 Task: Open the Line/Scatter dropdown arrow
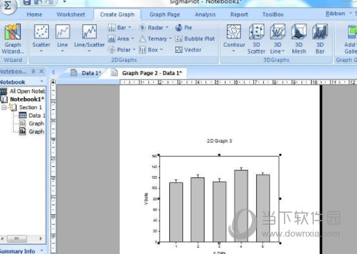click(89, 51)
